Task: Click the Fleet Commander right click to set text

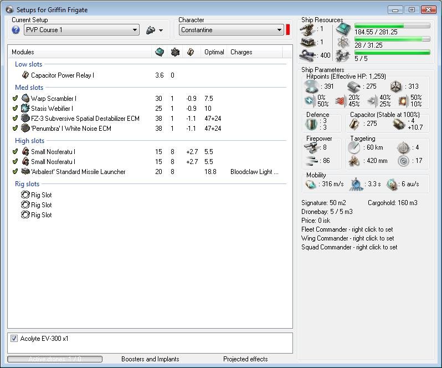Action: 347,229
